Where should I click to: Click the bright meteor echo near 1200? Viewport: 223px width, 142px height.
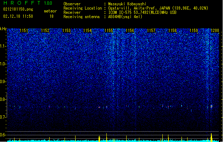coord(212,106)
